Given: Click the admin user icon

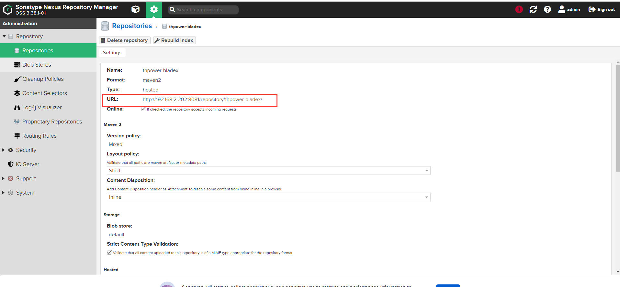Looking at the screenshot, I should click(562, 9).
